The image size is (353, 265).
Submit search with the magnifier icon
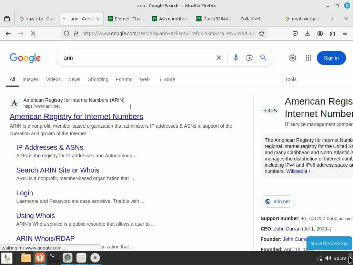[263, 58]
